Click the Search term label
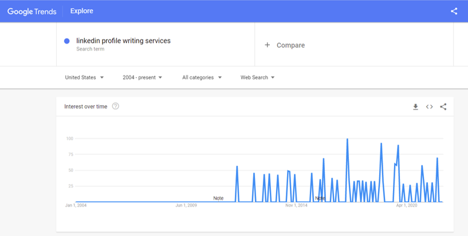 (90, 49)
